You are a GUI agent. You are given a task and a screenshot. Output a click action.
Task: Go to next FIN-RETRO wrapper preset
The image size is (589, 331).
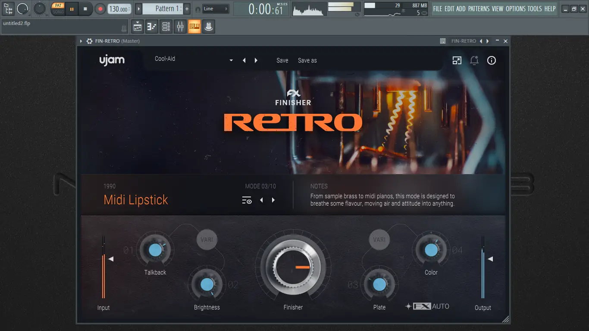coord(488,41)
